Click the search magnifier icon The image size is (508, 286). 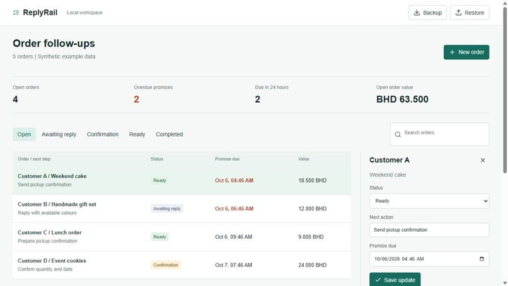tap(398, 134)
